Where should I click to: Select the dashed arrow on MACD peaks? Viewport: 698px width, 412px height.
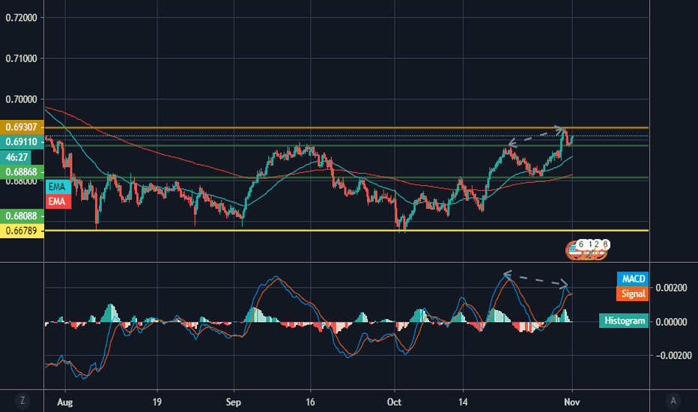(536, 279)
